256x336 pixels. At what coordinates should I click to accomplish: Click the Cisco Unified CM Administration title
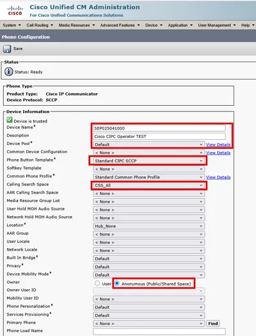point(84,7)
